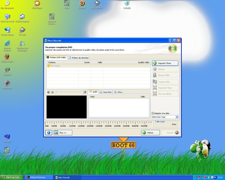
Task: Open the Fichiers de données tab
Action: click(x=78, y=58)
